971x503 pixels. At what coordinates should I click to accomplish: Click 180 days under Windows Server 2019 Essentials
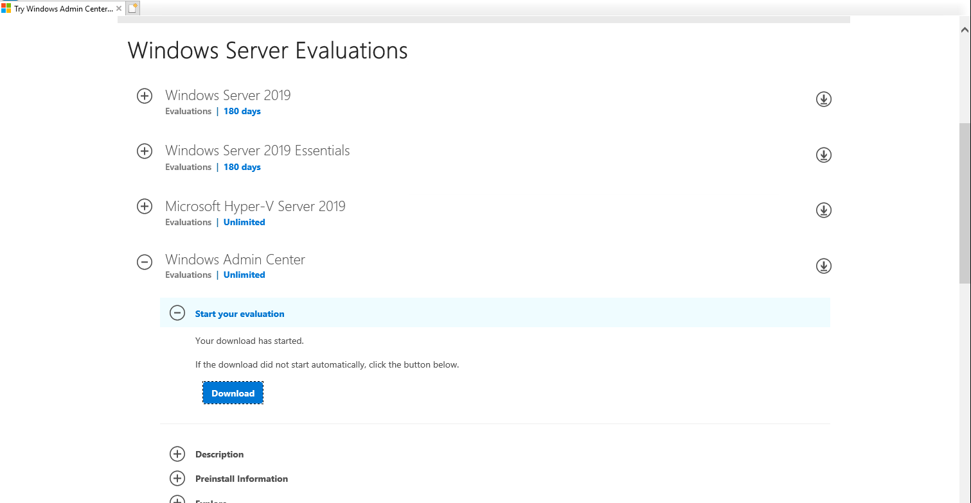242,167
